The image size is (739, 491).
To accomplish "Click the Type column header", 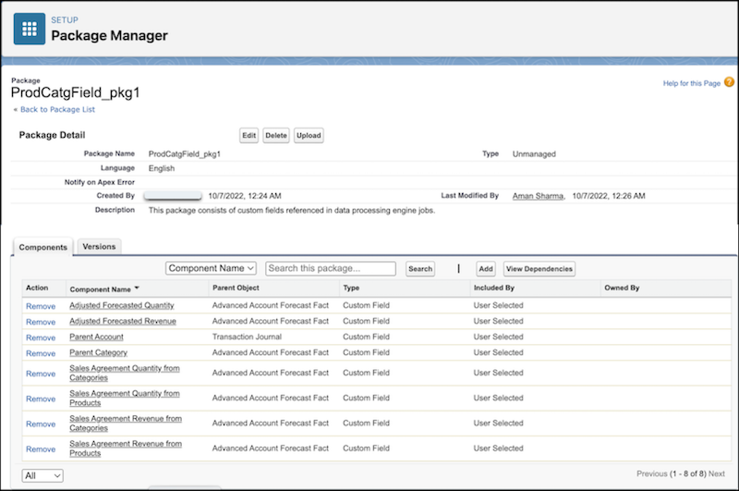I will click(351, 288).
